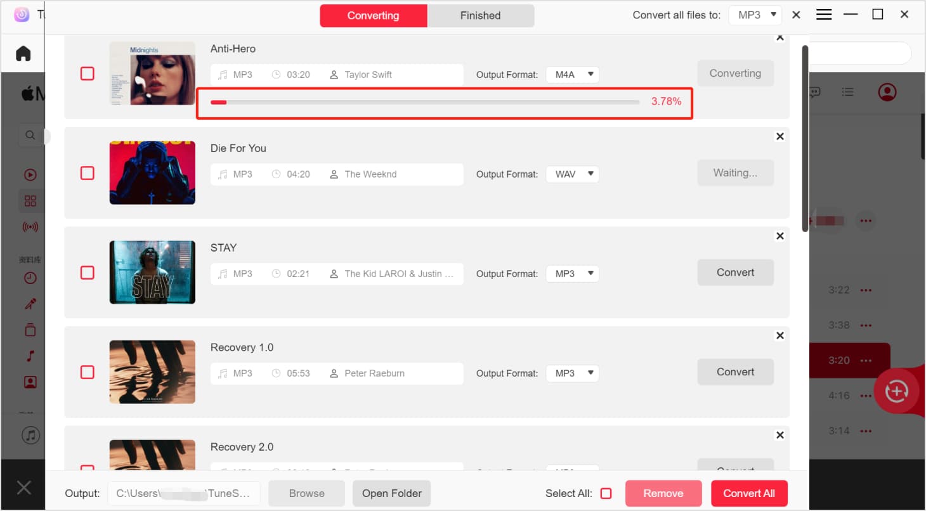Click the Waiting button for Die For You
This screenshot has height=511, width=926.
735,172
